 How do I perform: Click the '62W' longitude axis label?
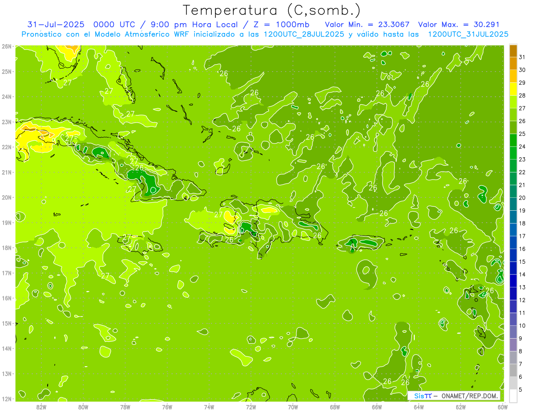(461, 407)
